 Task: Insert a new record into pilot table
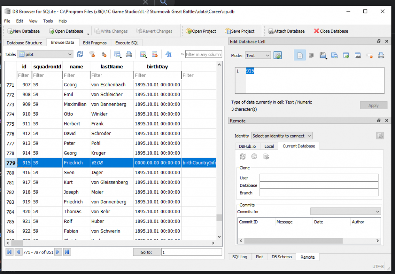click(143, 54)
